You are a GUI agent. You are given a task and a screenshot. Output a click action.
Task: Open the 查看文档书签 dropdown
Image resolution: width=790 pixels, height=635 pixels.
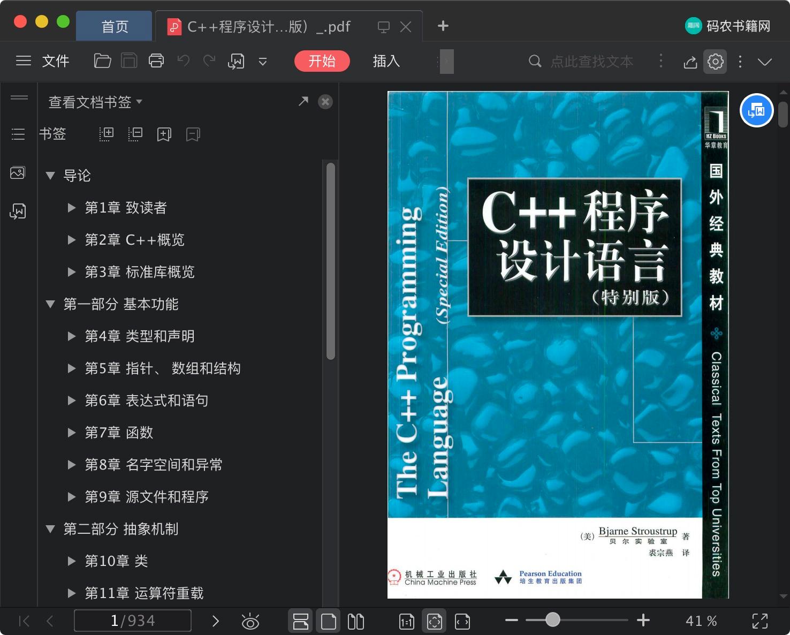tap(95, 102)
